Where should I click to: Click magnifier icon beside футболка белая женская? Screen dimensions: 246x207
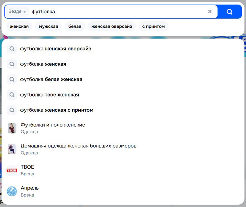click(12, 79)
